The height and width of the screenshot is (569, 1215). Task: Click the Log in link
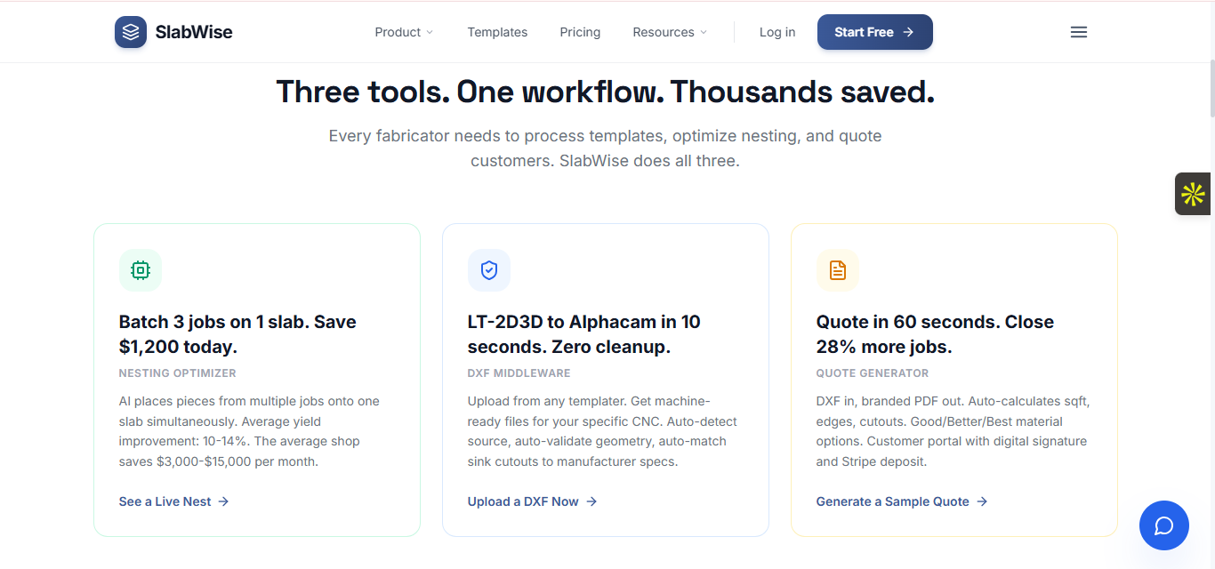coord(776,32)
